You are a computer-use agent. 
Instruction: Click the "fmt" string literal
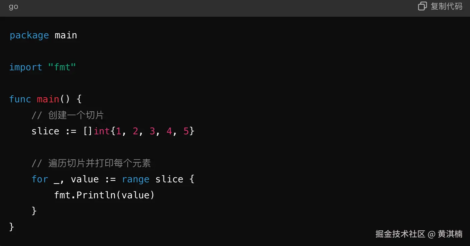point(62,67)
